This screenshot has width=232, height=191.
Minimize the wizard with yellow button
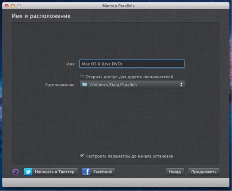coord(13,6)
